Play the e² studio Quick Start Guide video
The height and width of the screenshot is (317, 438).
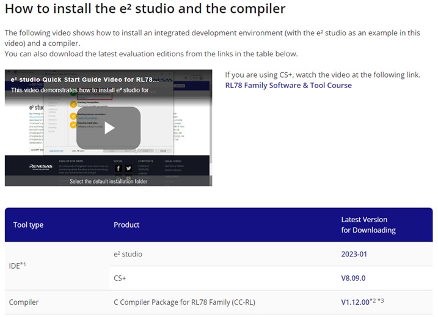pos(108,128)
